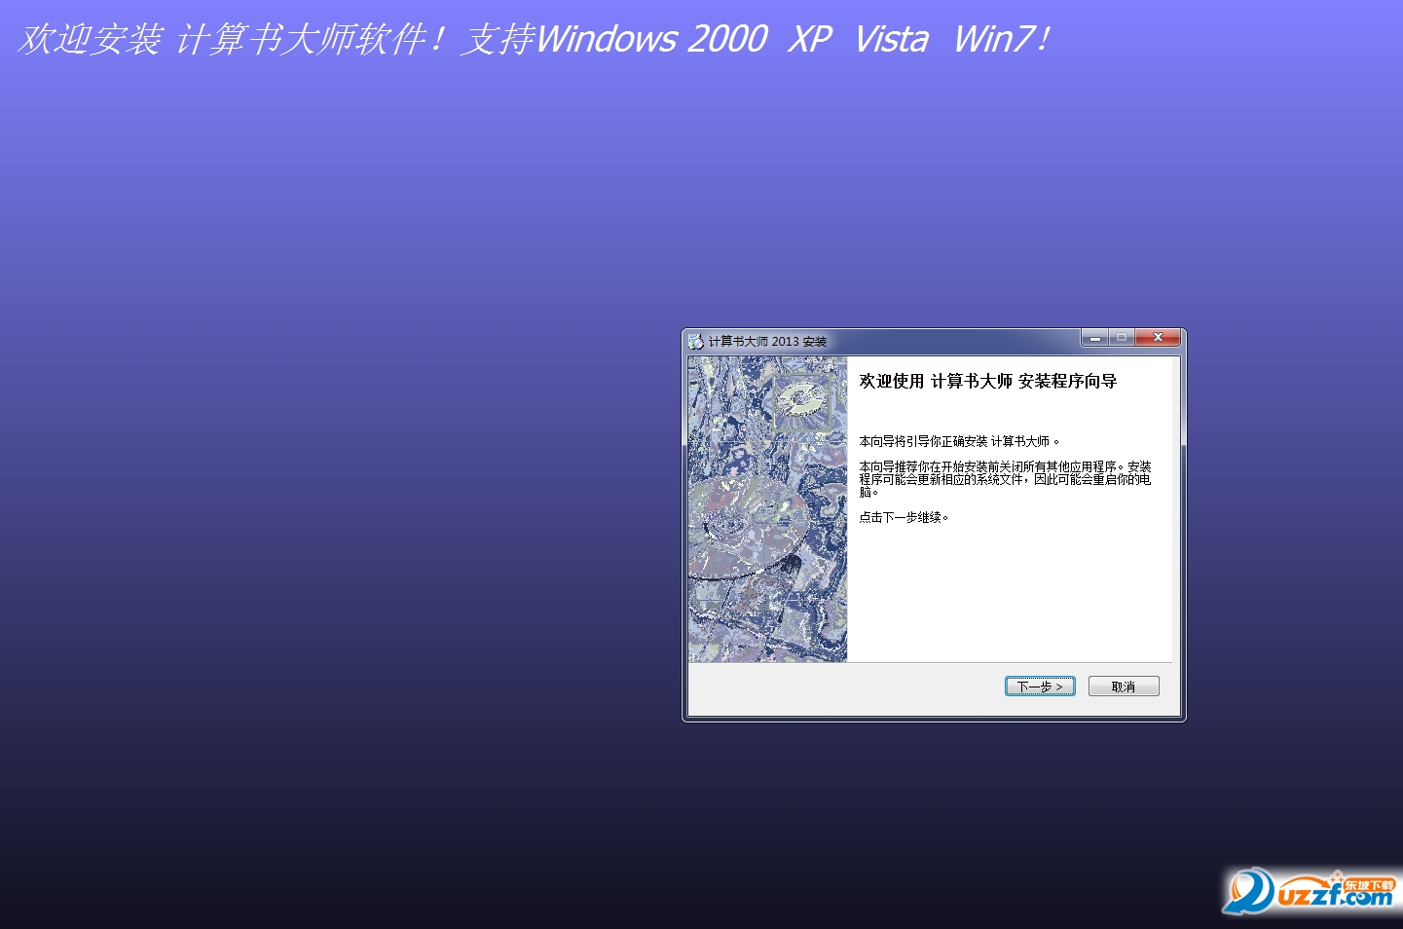Click the 欢迎使用 计算书大师 安装程序向导 heading
Image resolution: width=1403 pixels, height=929 pixels.
987,381
